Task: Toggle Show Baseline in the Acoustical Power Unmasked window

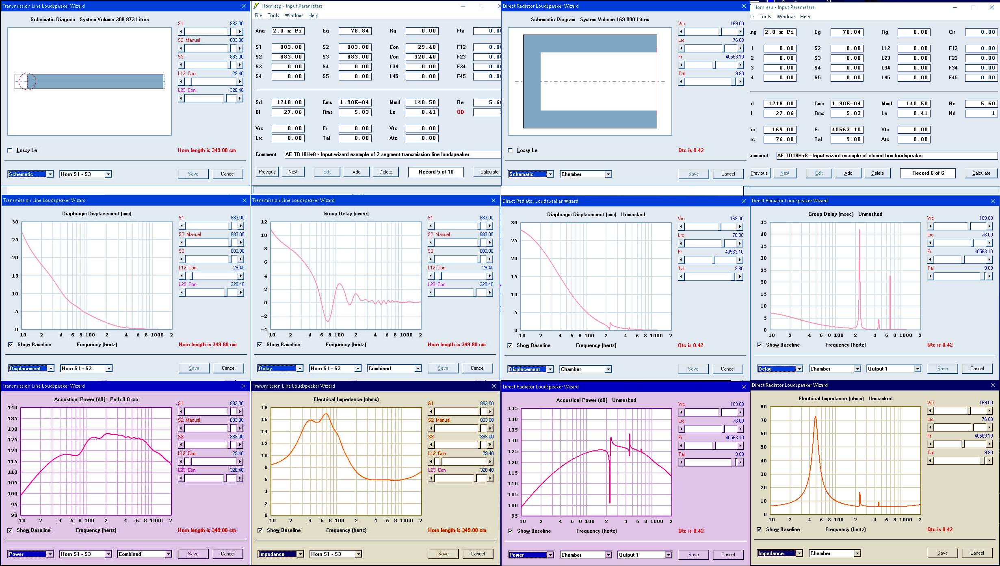Action: pyautogui.click(x=510, y=531)
